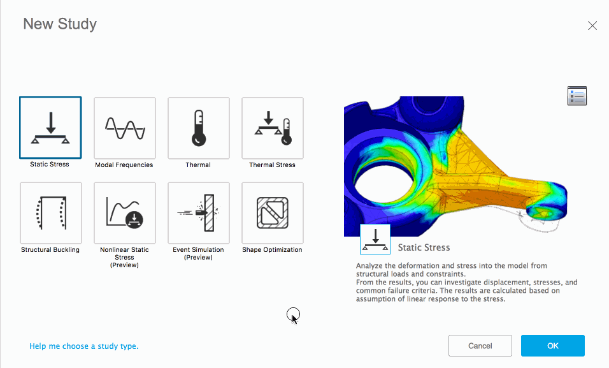
Task: Click the small Static Stress preview badge
Action: click(375, 239)
